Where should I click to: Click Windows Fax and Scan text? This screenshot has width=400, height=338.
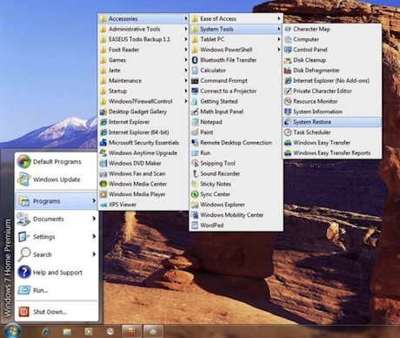pos(137,173)
